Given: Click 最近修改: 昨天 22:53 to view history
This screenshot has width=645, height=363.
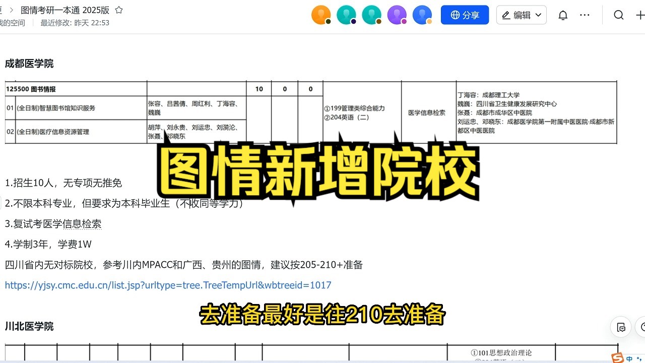Looking at the screenshot, I should click(x=75, y=23).
